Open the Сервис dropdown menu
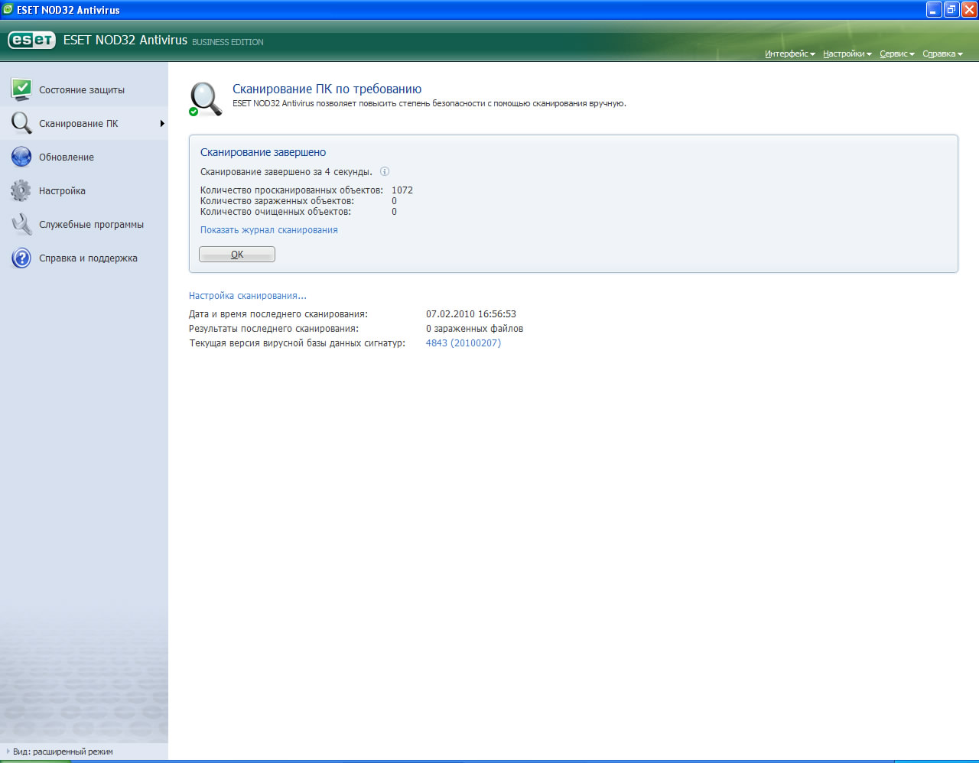The height and width of the screenshot is (763, 979). [x=897, y=54]
